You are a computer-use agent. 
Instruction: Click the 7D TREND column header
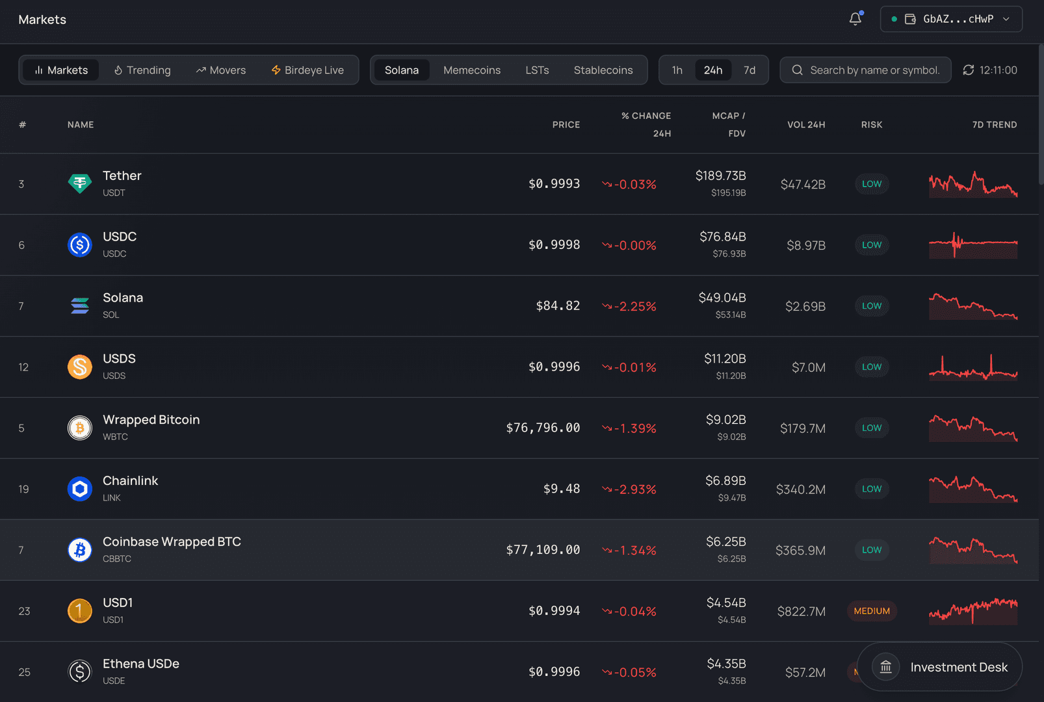(x=995, y=125)
